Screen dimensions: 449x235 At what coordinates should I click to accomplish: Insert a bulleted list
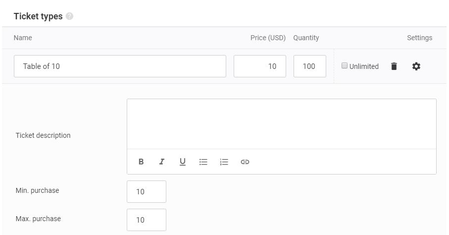coord(203,162)
